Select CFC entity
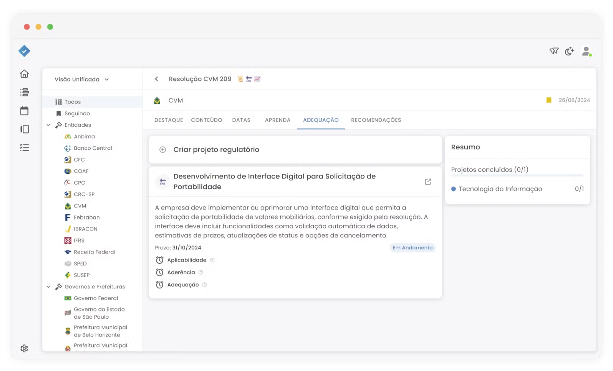613x371 pixels. point(79,160)
